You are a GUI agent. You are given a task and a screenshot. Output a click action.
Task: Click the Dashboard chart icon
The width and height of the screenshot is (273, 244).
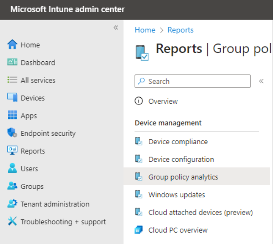(x=12, y=62)
